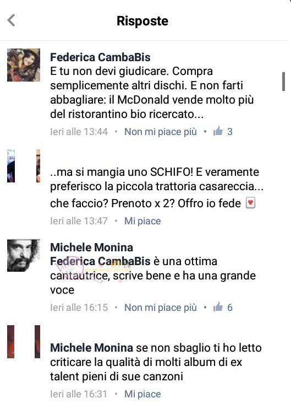
Task: Open cropped avatar beside the 13:47 comment
Action: [24, 166]
